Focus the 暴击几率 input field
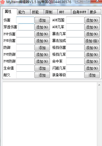 coord(75,34)
